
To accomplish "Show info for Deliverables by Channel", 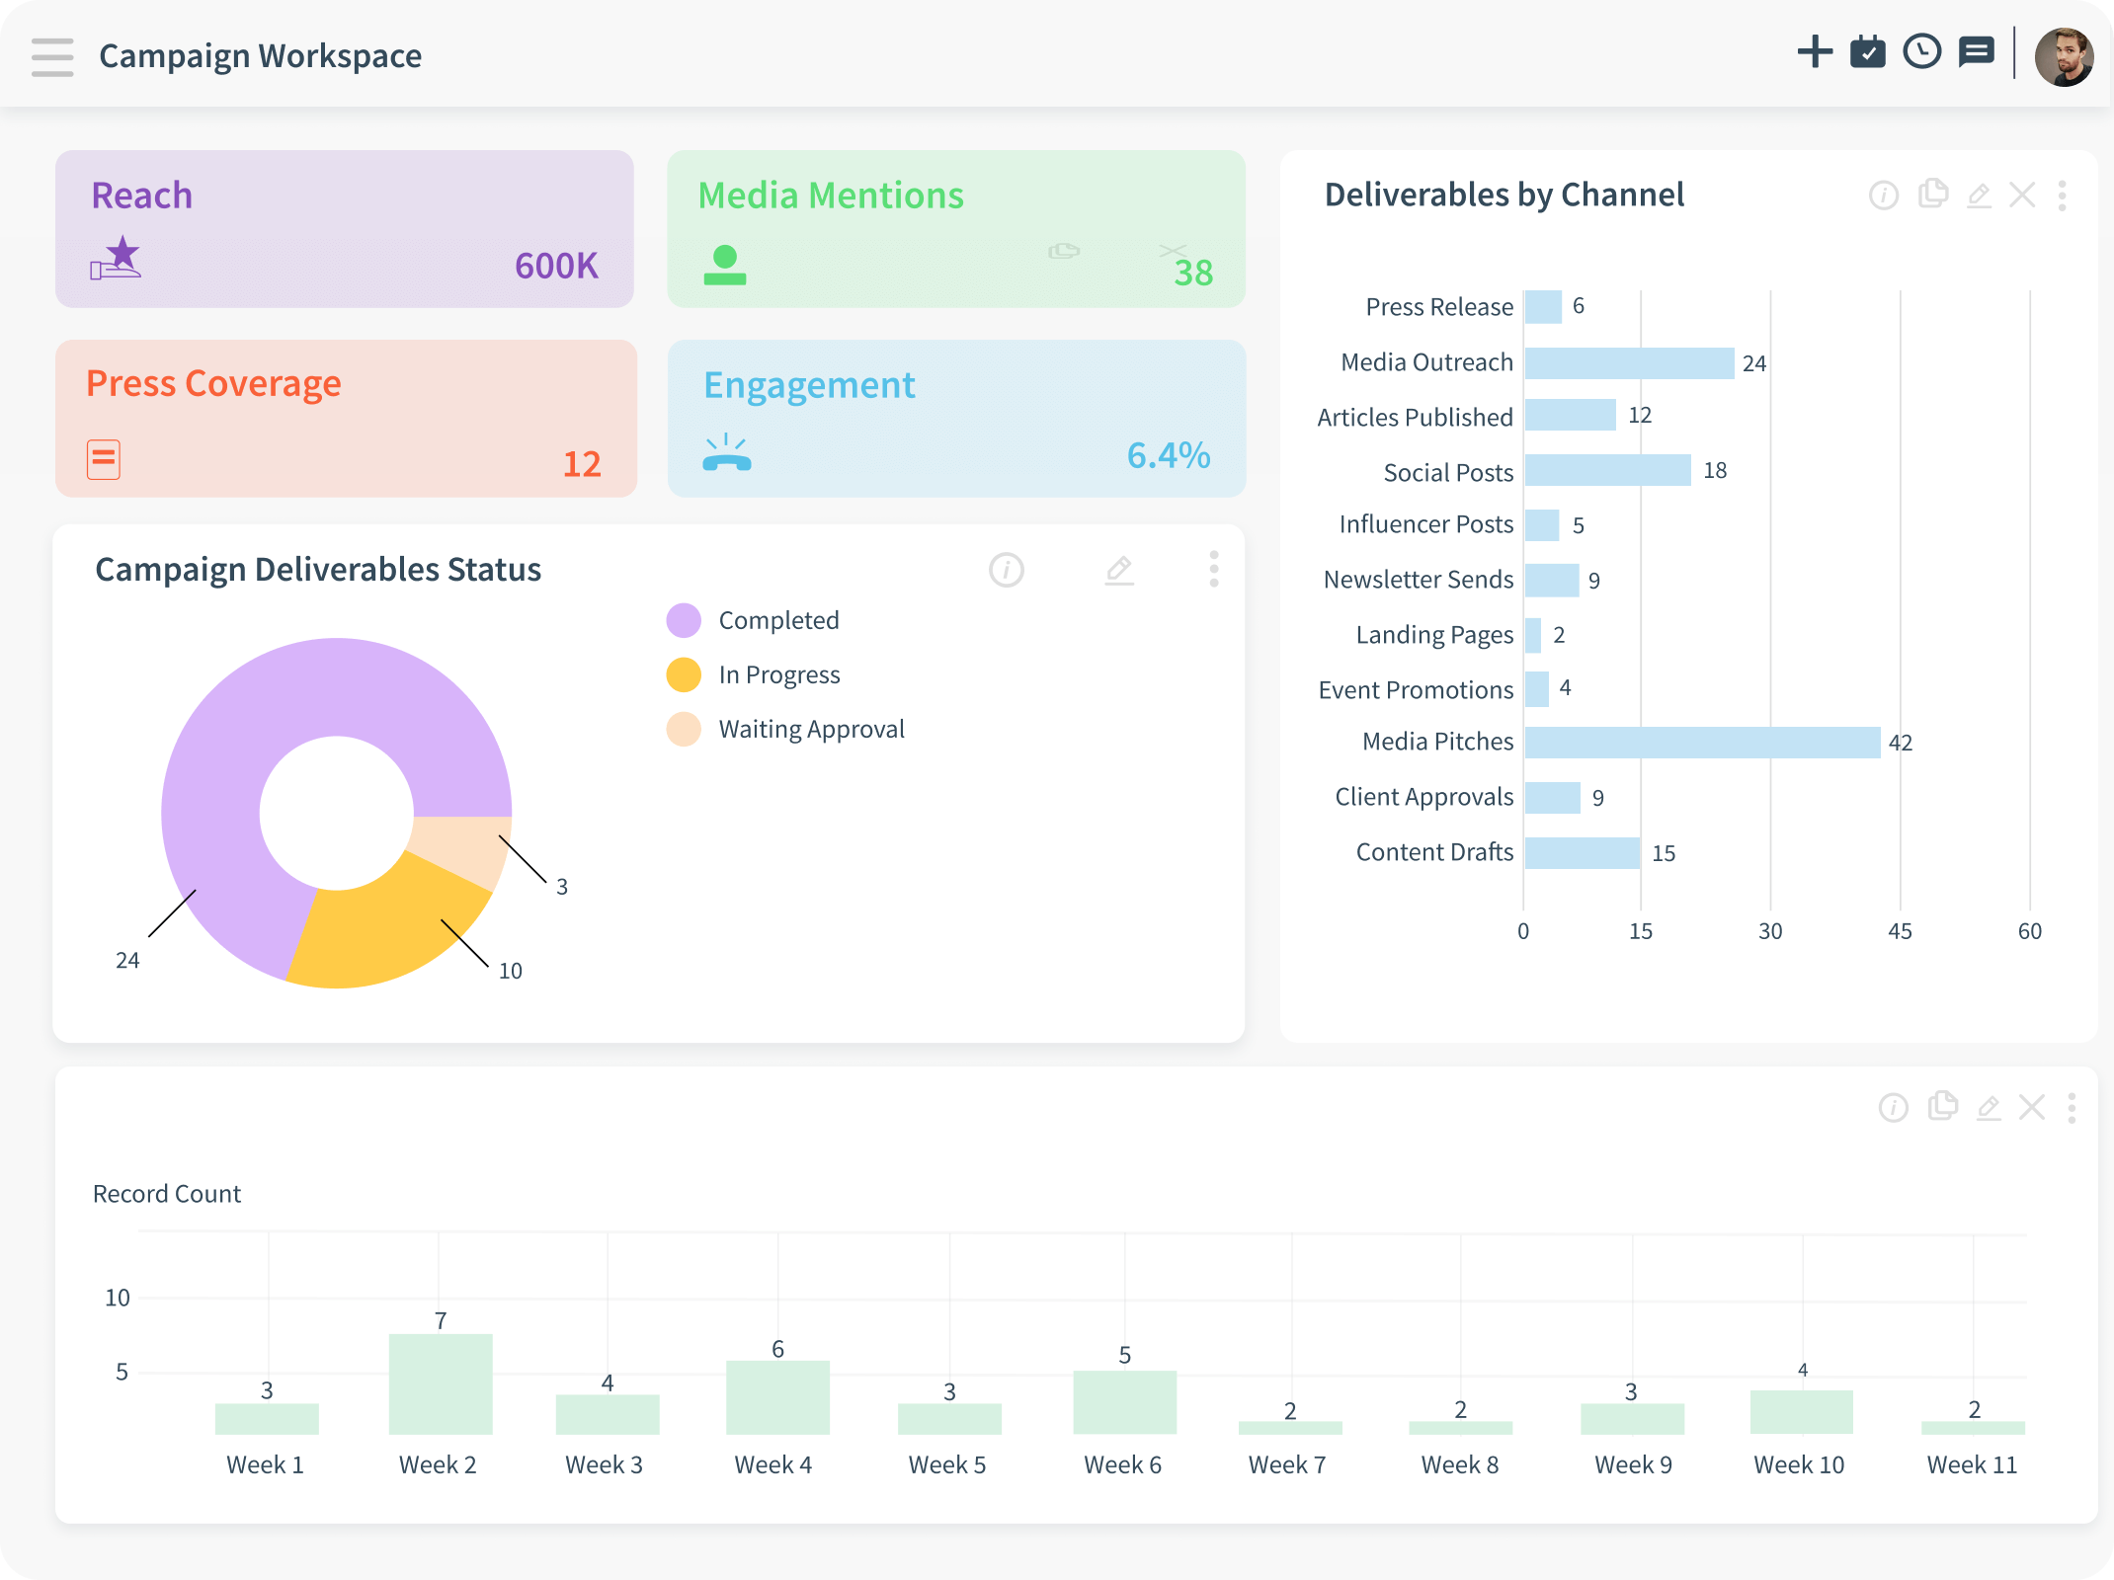I will coord(1884,196).
